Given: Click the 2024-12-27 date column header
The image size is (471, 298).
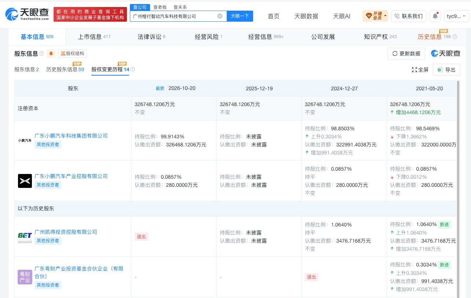Looking at the screenshot, I should pyautogui.click(x=344, y=88).
